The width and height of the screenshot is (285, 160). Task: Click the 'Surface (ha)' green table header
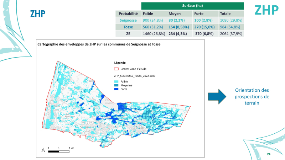pyautogui.click(x=192, y=6)
